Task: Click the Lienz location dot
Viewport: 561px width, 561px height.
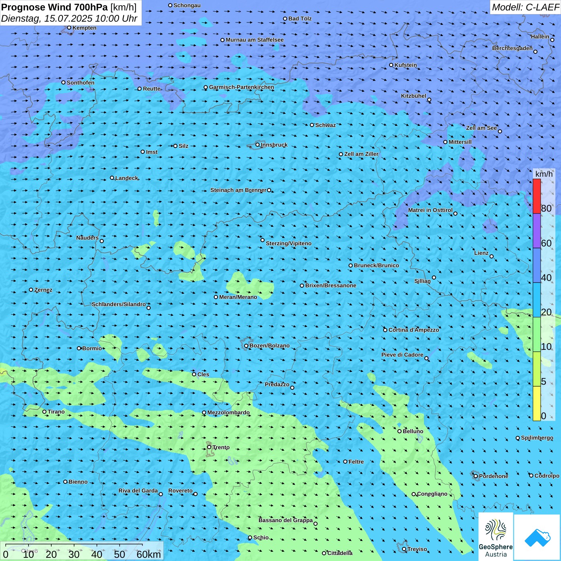Action: click(x=492, y=256)
